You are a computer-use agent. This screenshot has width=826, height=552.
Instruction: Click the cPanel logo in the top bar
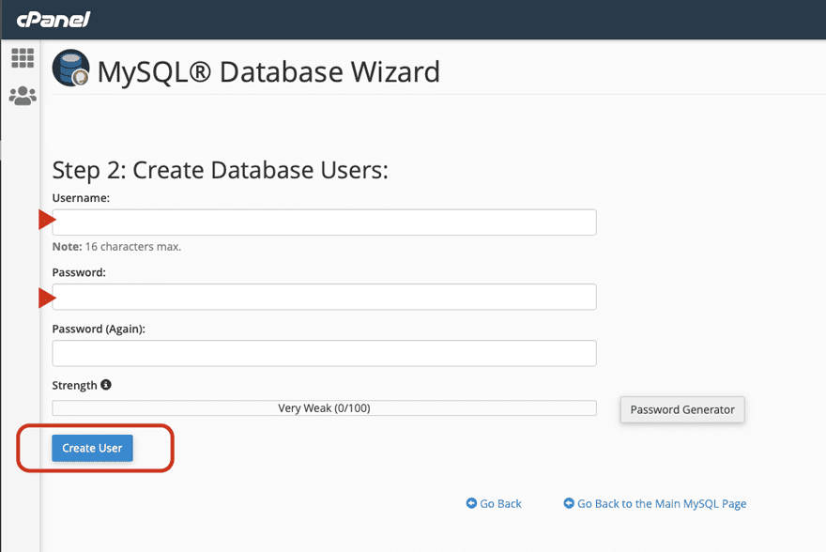[x=52, y=19]
